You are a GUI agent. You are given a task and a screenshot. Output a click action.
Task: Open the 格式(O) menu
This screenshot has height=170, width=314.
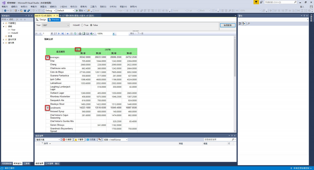[74, 7]
